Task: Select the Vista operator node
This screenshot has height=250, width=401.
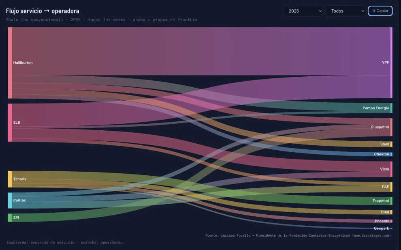Action: point(391,169)
